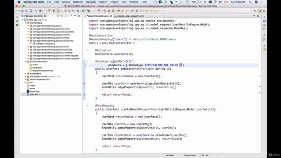Maximize the editor area
This screenshot has height=158, width=281.
coord(258,16)
